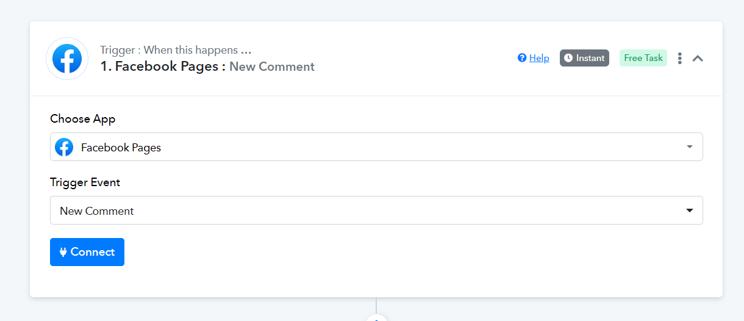
Task: Click the step title "1. Facebook Pages : New Comment"
Action: pos(207,67)
